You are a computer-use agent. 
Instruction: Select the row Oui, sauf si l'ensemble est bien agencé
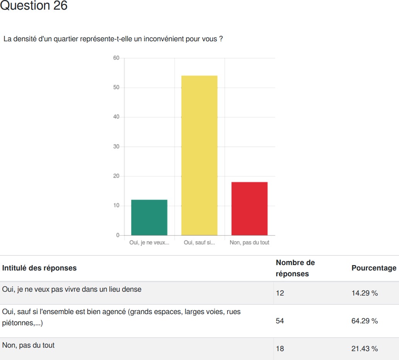click(199, 321)
